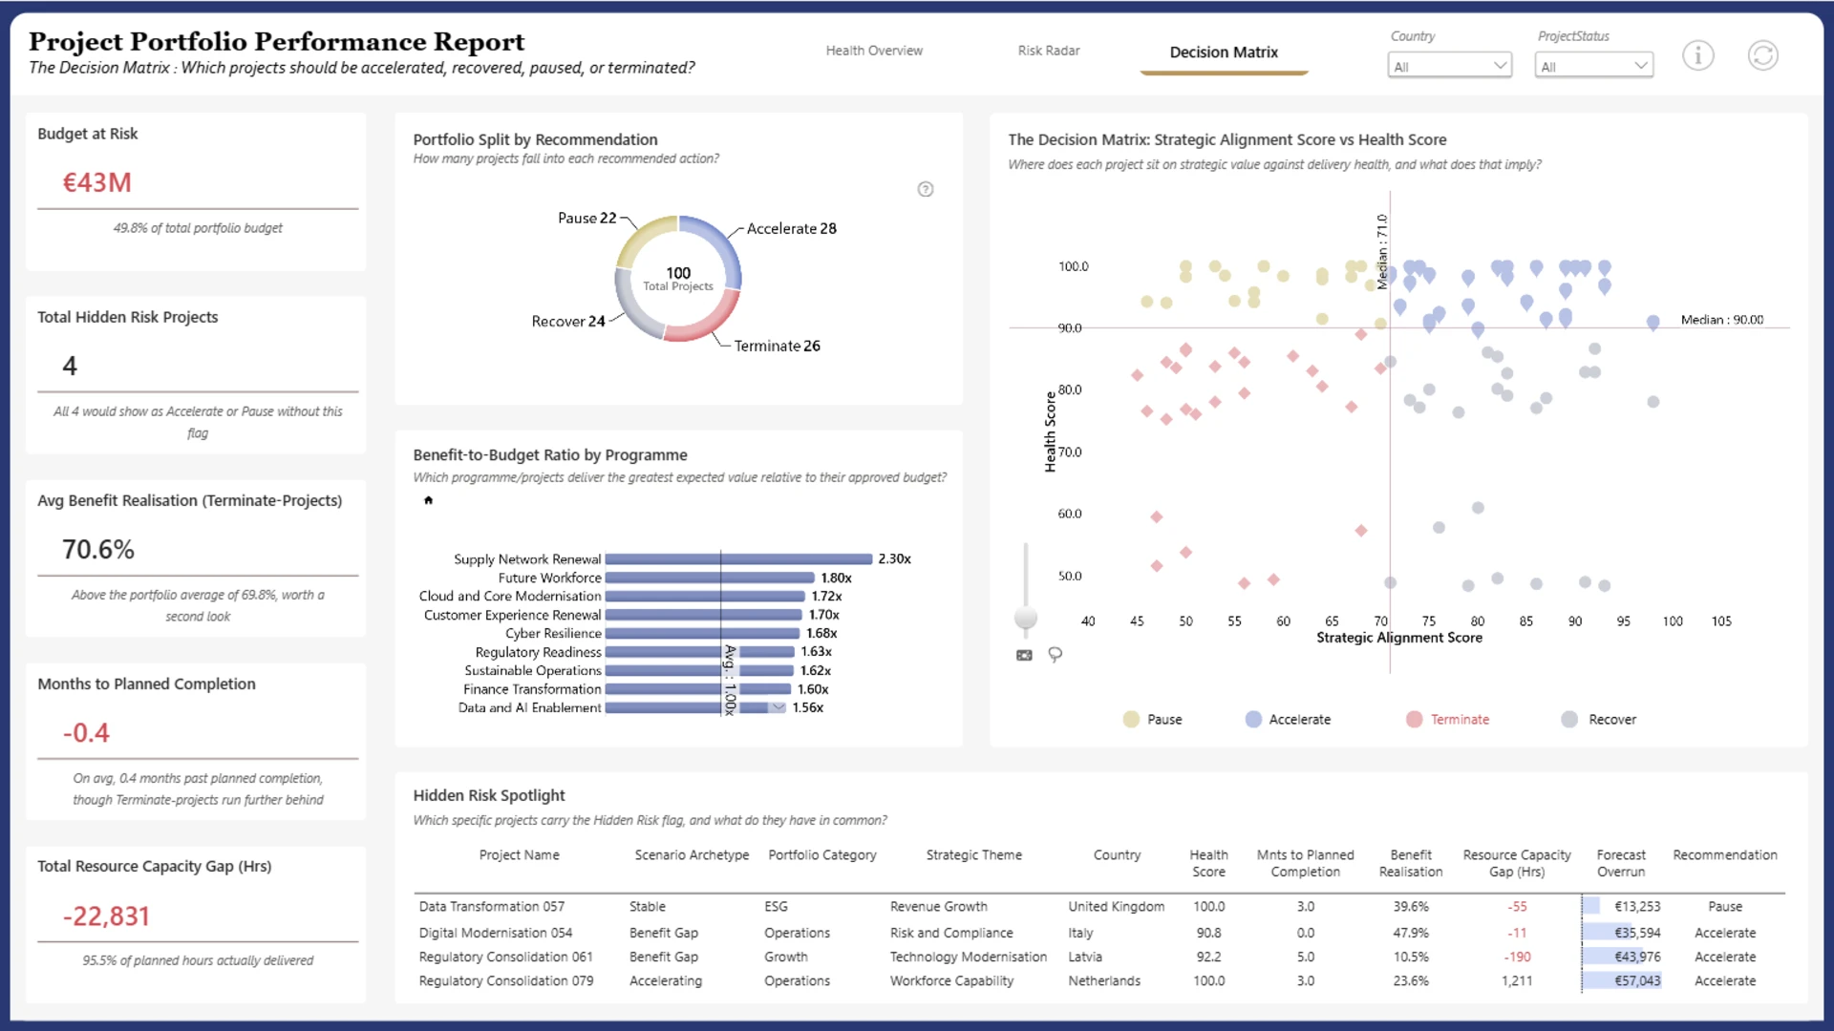Screen dimensions: 1834x1031
Task: Sort by Scenario Archetype column header
Action: point(692,855)
